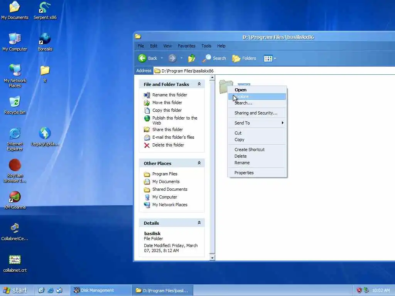This screenshot has width=395, height=296.
Task: Select Create Shortcut in context menu
Action: click(257, 150)
